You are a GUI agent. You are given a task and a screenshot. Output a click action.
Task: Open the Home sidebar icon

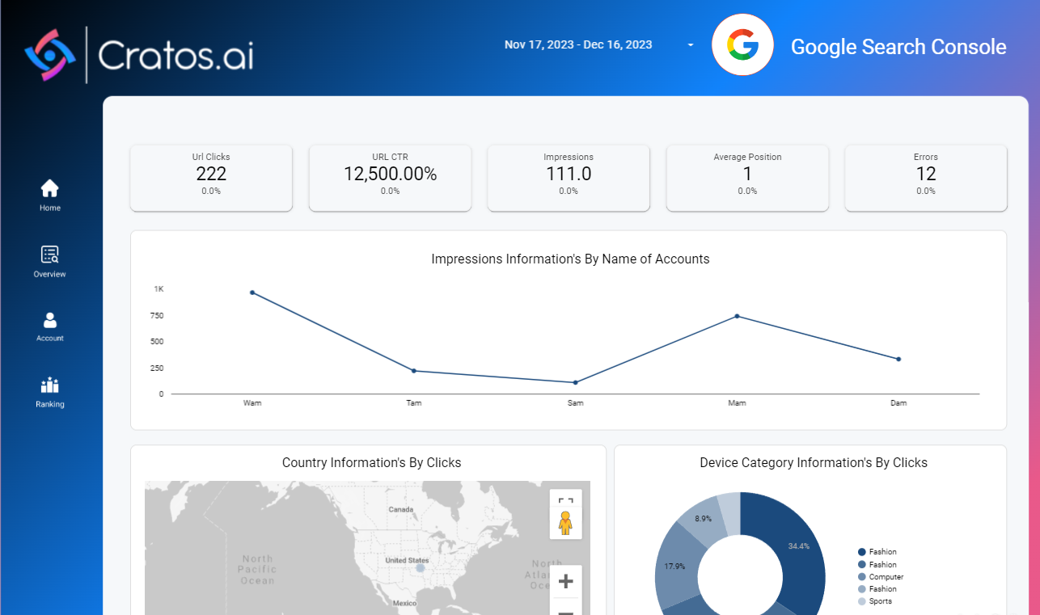50,188
